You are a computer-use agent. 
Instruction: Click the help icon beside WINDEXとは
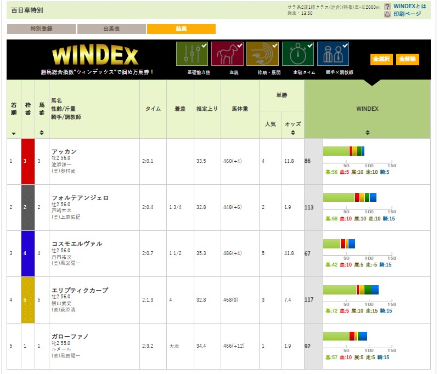click(387, 7)
